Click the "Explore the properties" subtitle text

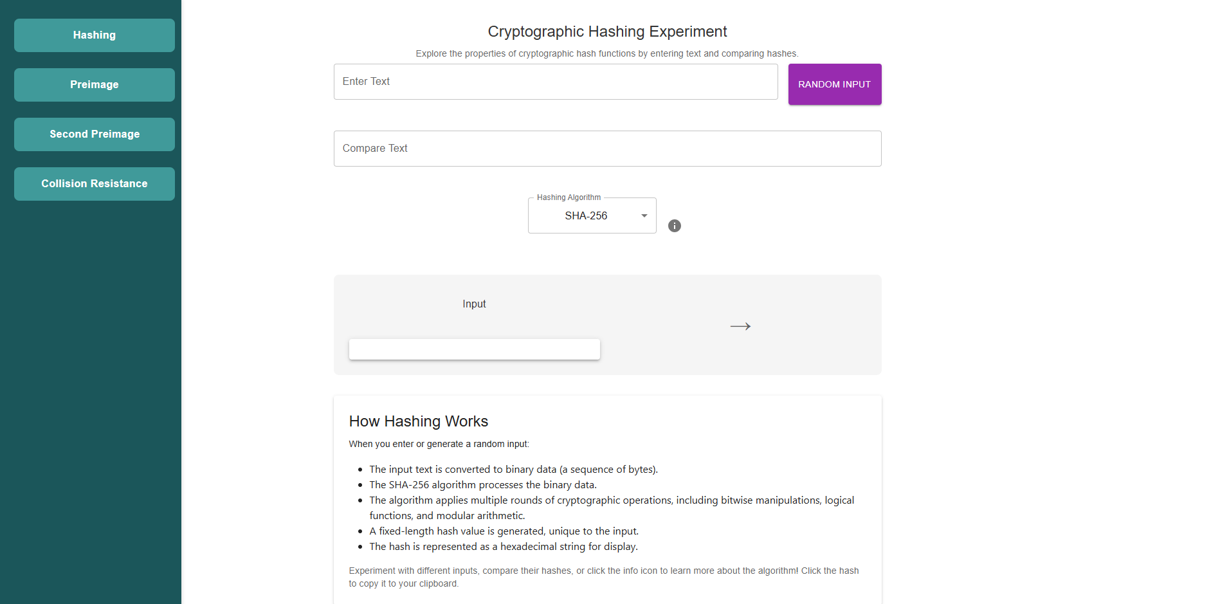[606, 53]
